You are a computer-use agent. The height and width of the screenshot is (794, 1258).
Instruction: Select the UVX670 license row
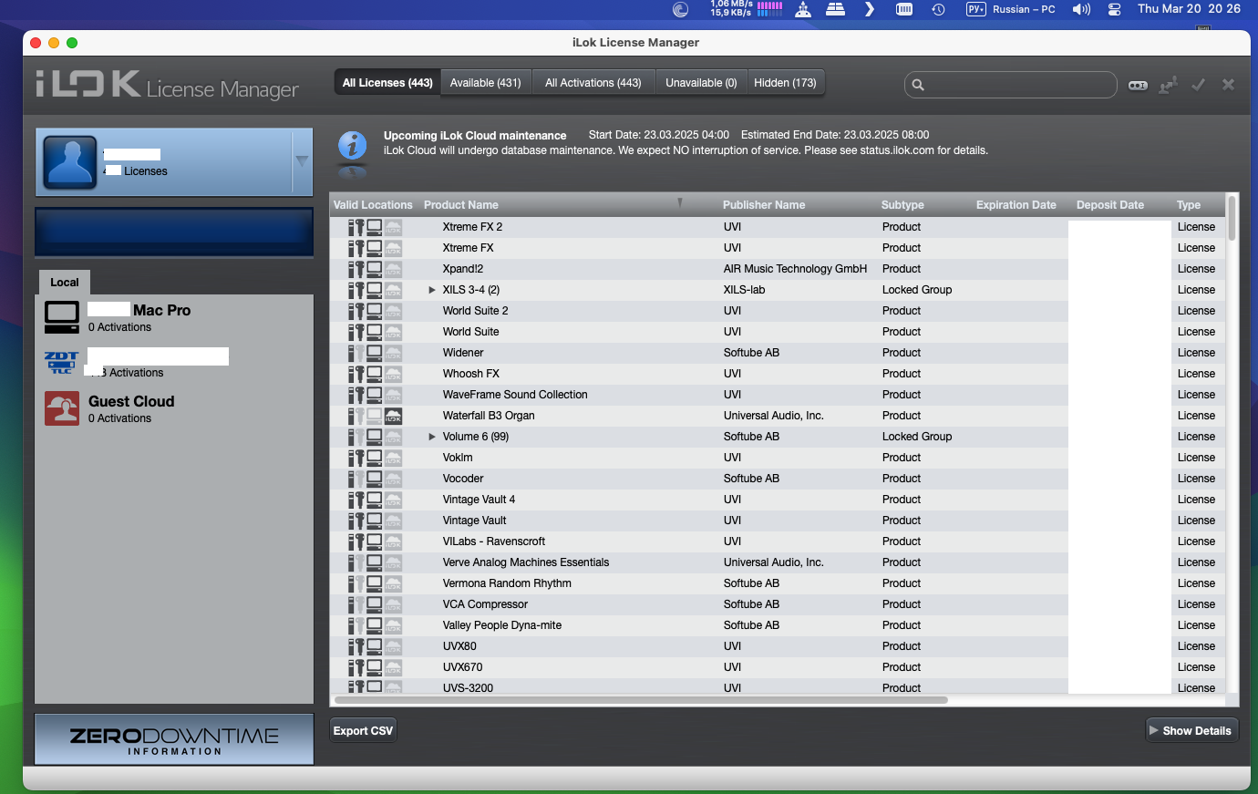pos(778,667)
